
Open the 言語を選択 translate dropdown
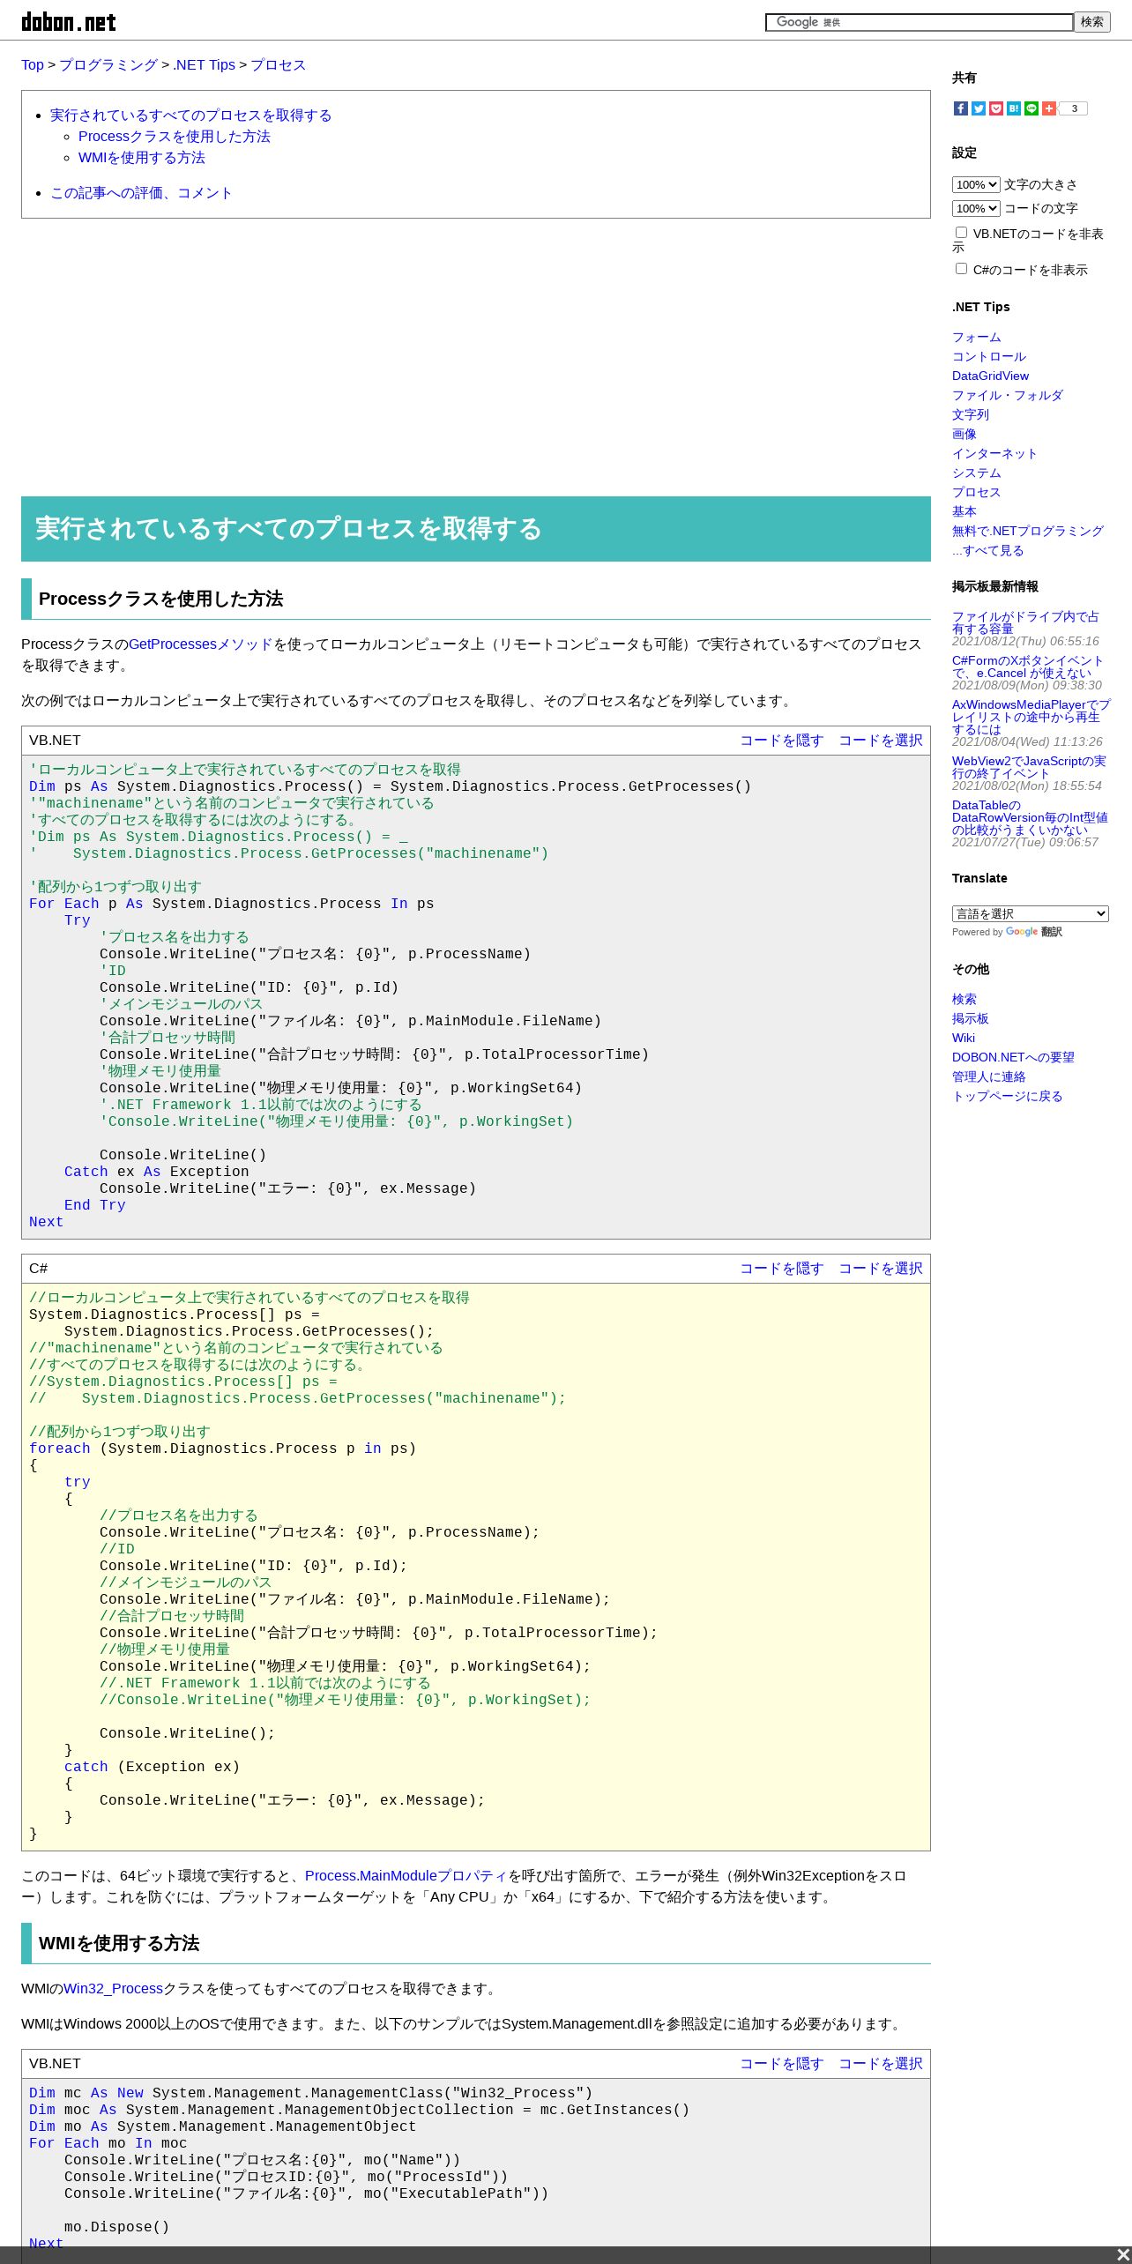click(1030, 913)
